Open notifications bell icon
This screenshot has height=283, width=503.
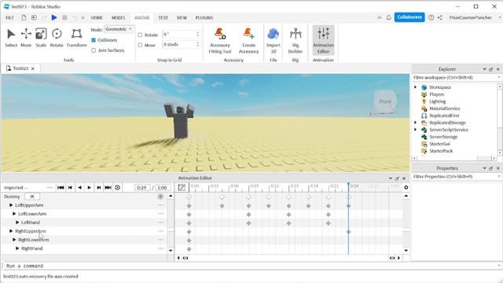388,17
